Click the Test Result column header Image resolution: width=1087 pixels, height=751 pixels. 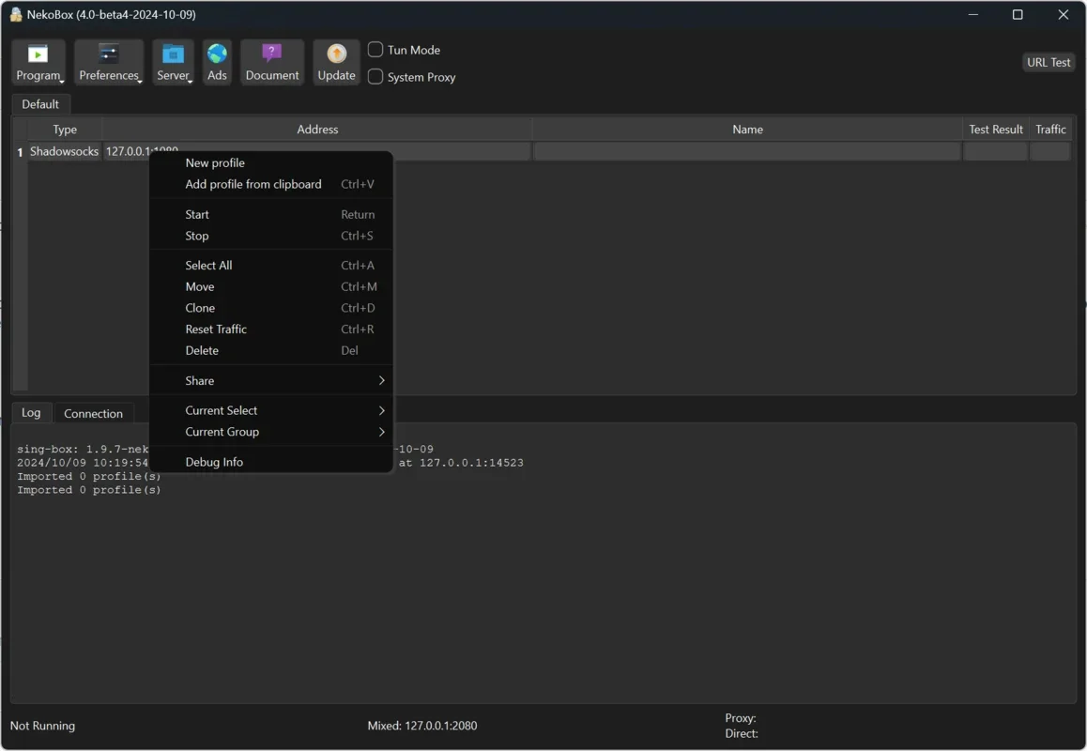click(995, 130)
